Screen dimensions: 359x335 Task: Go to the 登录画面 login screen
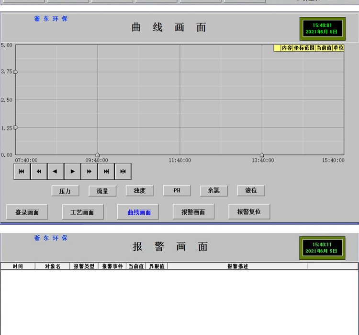pyautogui.click(x=27, y=212)
